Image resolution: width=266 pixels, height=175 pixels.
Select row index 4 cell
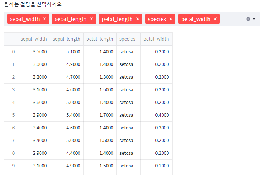click(x=11, y=103)
